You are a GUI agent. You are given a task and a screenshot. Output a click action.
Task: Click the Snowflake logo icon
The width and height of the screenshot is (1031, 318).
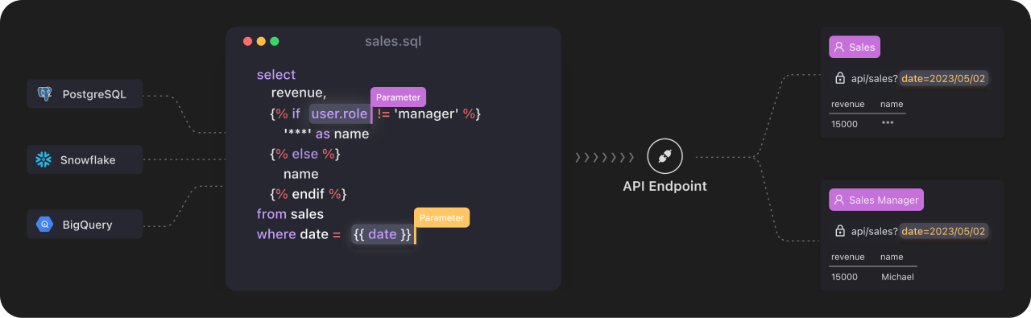pyautogui.click(x=43, y=159)
